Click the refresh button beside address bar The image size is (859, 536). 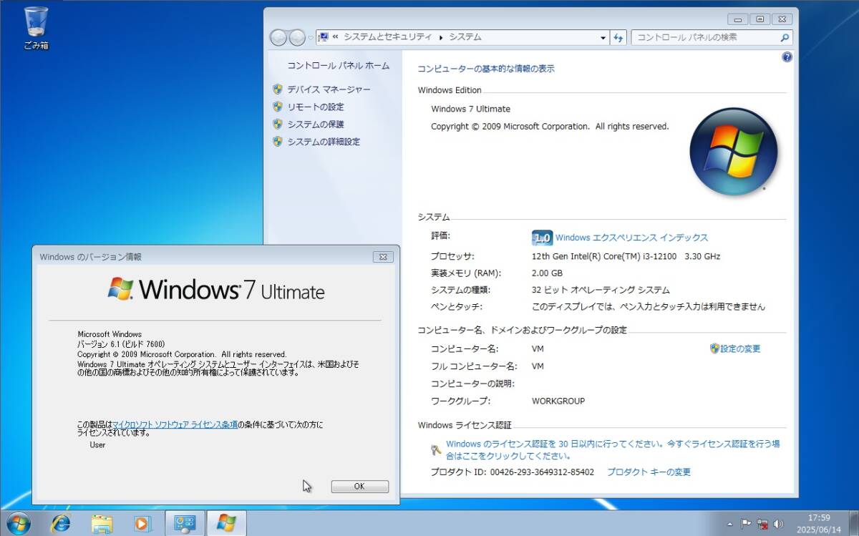tap(619, 37)
